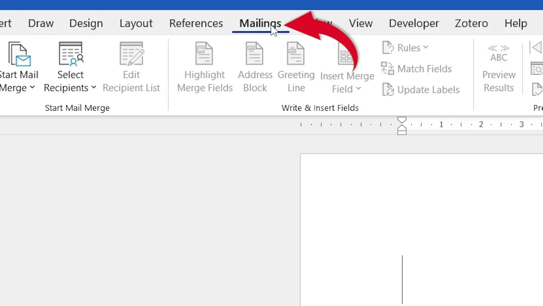Click the Preview Results label
543x306 pixels.
(499, 81)
